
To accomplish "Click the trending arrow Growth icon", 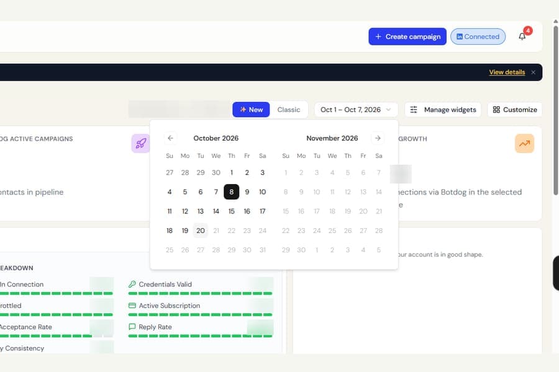I will click(524, 143).
